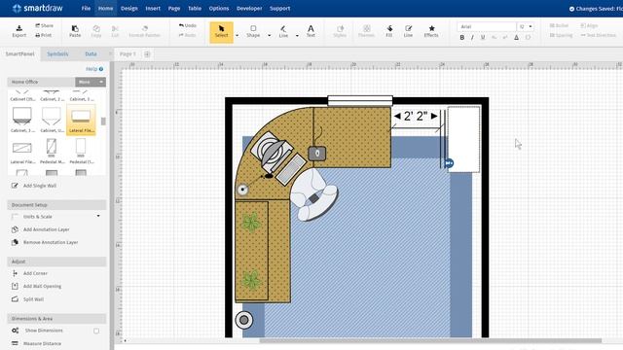Choose the Text tool
623x350 pixels.
pos(311,31)
